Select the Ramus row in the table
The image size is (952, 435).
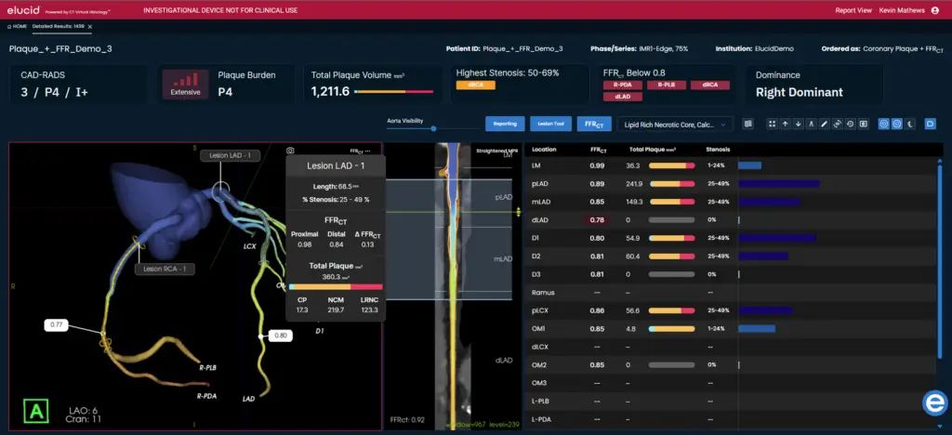point(729,293)
